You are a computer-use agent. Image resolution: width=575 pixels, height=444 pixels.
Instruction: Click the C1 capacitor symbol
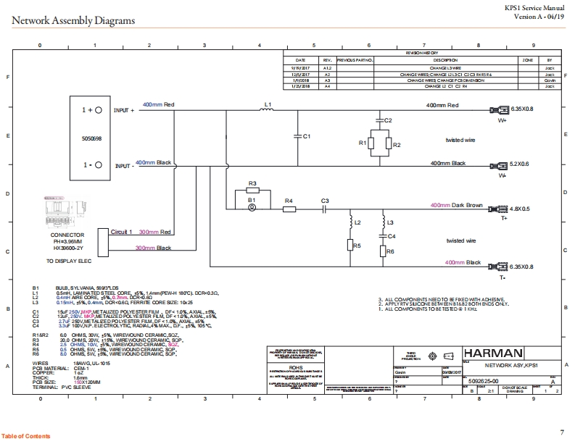pyautogui.click(x=296, y=135)
